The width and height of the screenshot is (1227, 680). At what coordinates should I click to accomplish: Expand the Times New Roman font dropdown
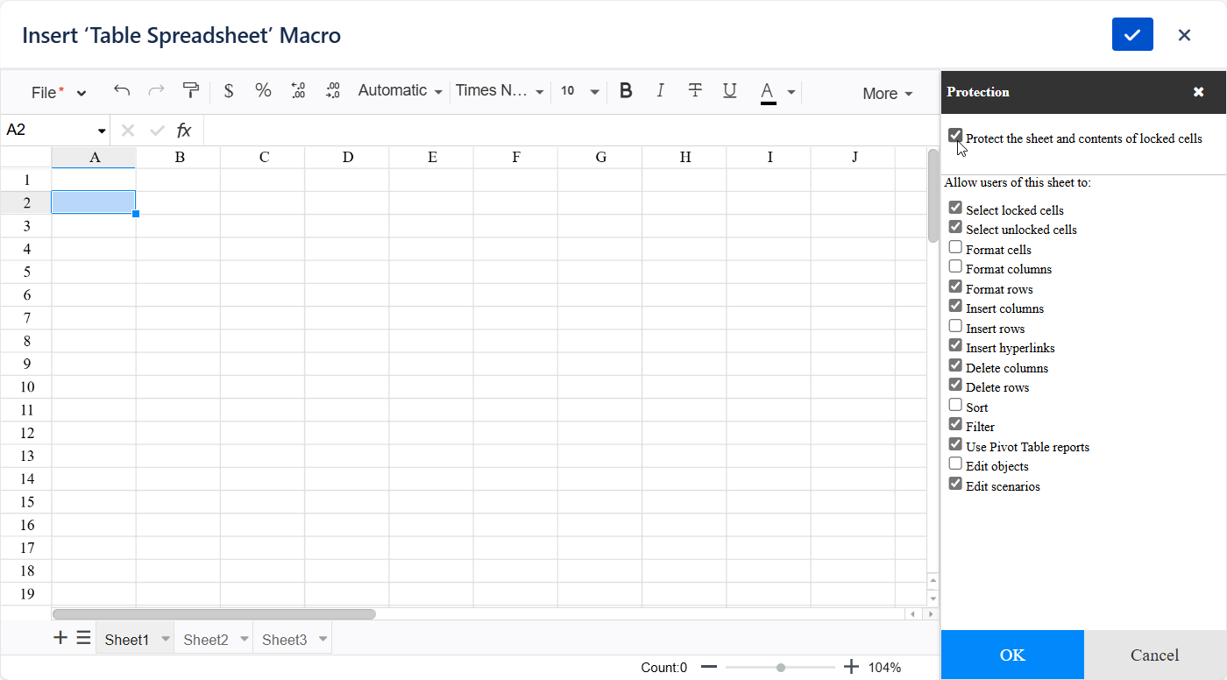click(500, 91)
